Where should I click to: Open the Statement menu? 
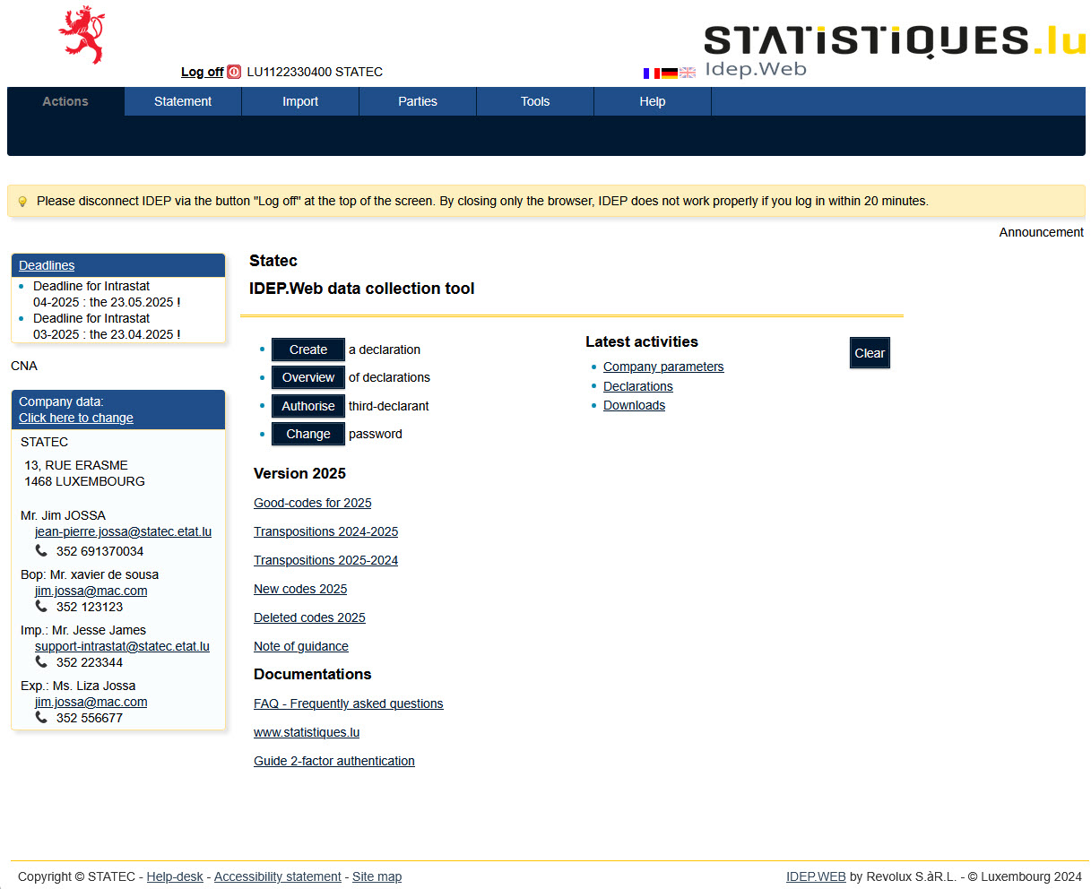tap(182, 101)
